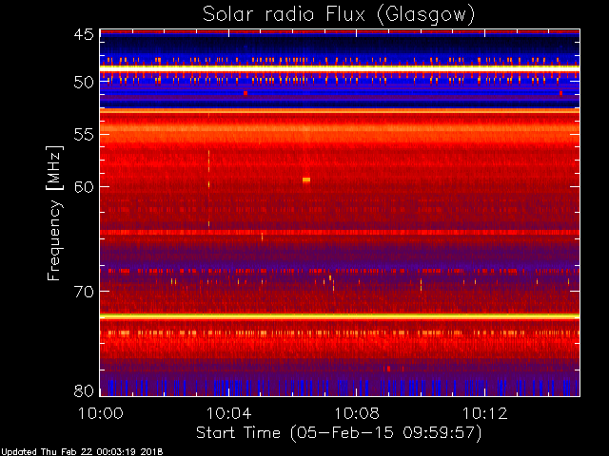609x456 pixels.
Task: Click the time tick label 10:08
Action: [357, 413]
